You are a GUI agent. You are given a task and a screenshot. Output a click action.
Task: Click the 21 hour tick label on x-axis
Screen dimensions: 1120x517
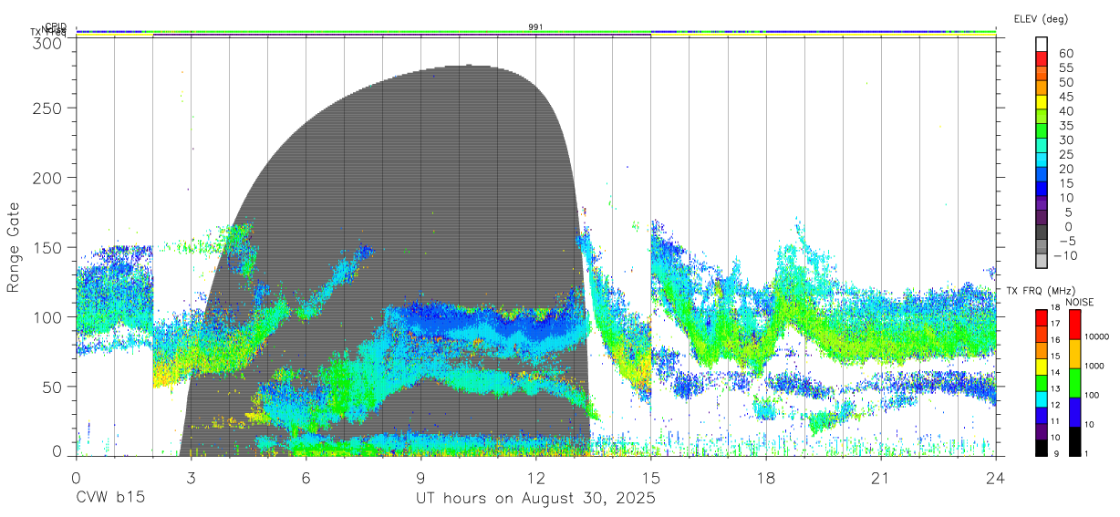point(881,477)
